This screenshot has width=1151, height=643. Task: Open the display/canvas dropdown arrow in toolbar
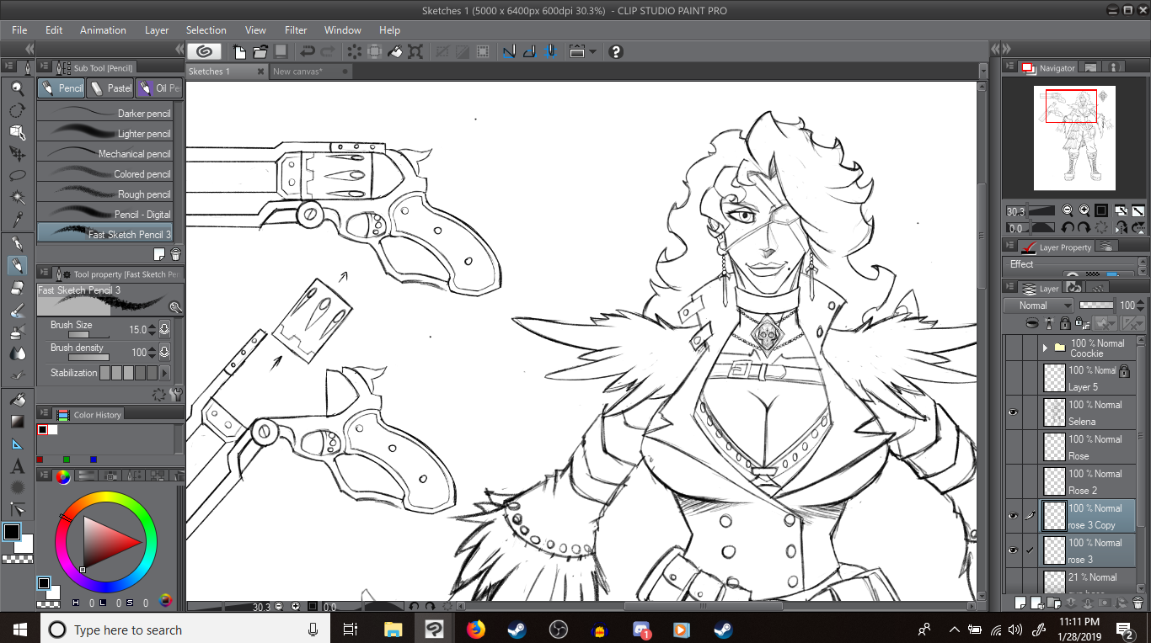click(x=592, y=51)
